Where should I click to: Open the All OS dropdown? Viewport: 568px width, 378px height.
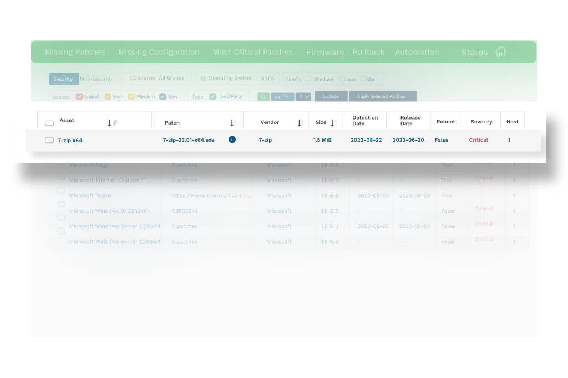[x=267, y=79]
